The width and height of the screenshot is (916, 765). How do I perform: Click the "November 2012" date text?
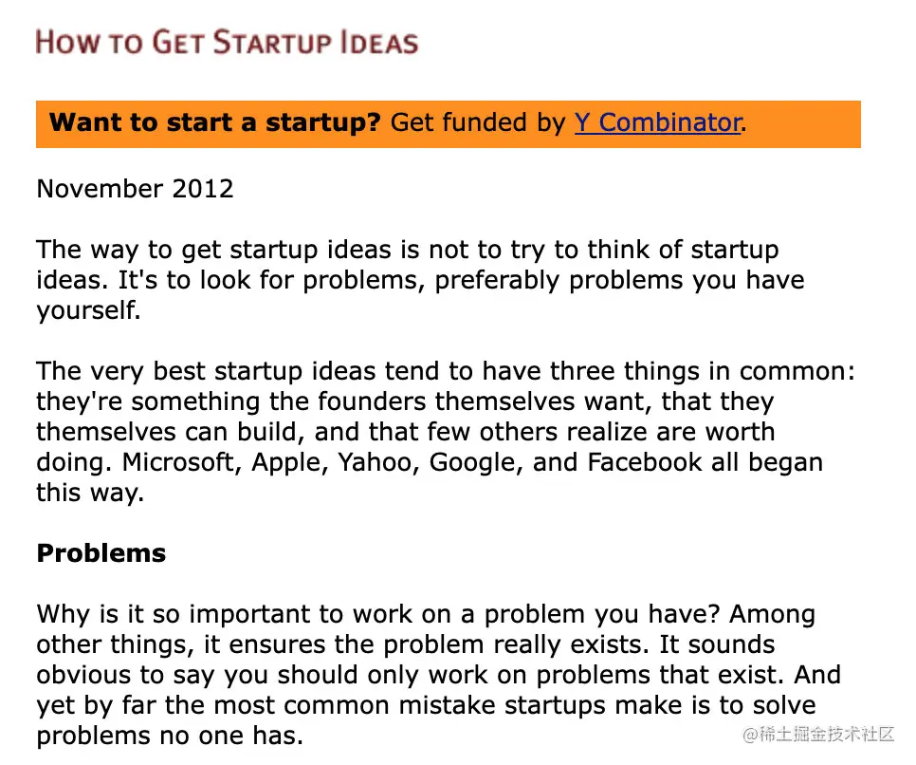(x=135, y=189)
